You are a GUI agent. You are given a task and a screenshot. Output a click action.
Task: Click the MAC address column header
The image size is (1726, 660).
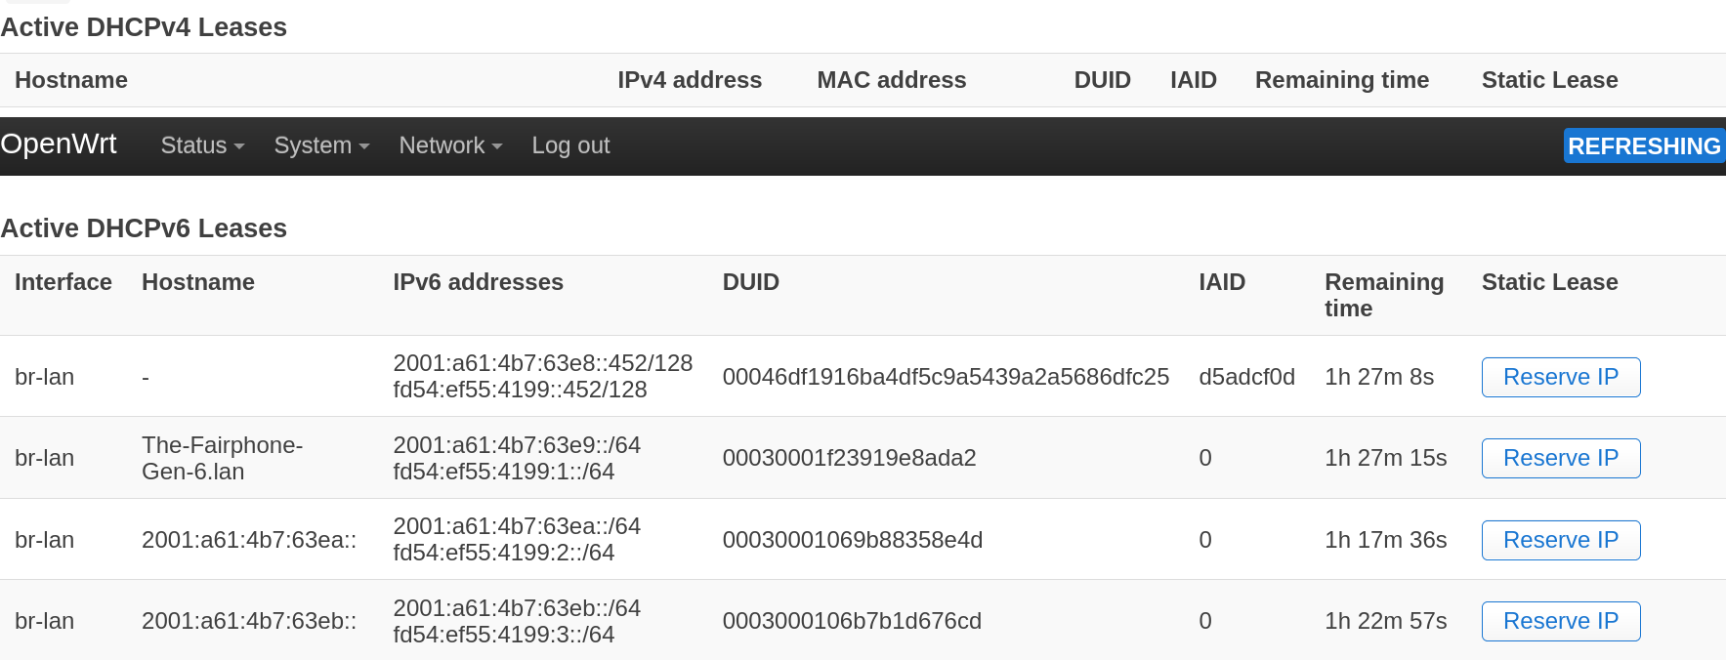[891, 80]
